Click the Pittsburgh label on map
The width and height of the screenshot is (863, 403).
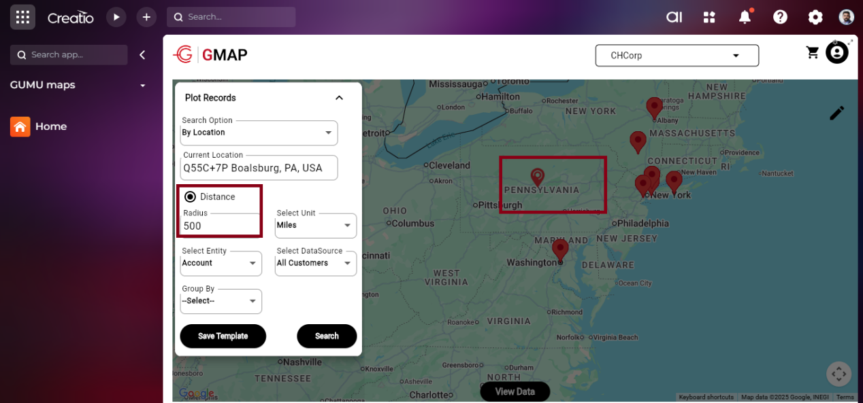tap(500, 205)
